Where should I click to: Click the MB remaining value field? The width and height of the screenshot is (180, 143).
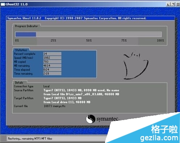coord(52,65)
